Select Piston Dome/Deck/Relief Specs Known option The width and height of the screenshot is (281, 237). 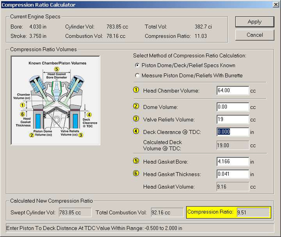point(137,65)
